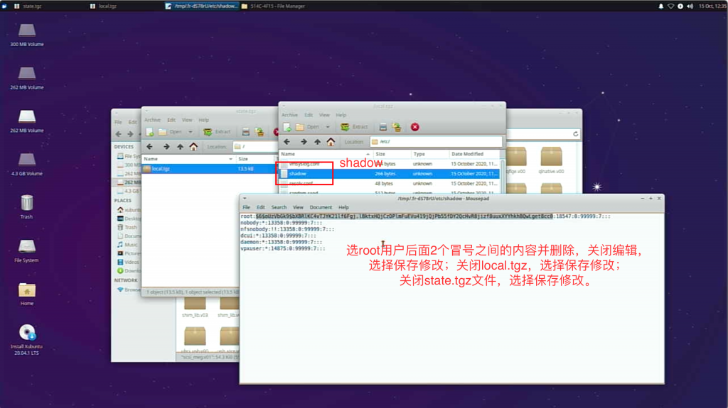Click the / location field in state.tgz window
The width and height of the screenshot is (728, 408).
coord(255,147)
